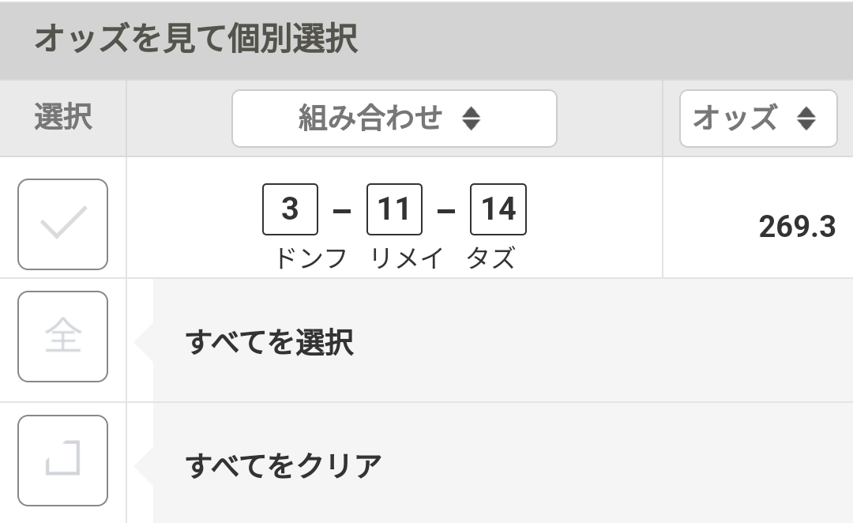Click the dash between 11 and 14
This screenshot has height=523, width=853.
point(446,212)
